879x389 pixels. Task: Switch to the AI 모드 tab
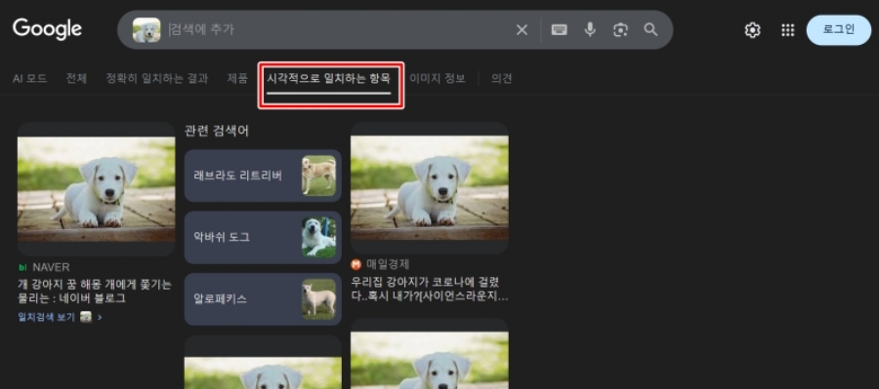pyautogui.click(x=29, y=78)
